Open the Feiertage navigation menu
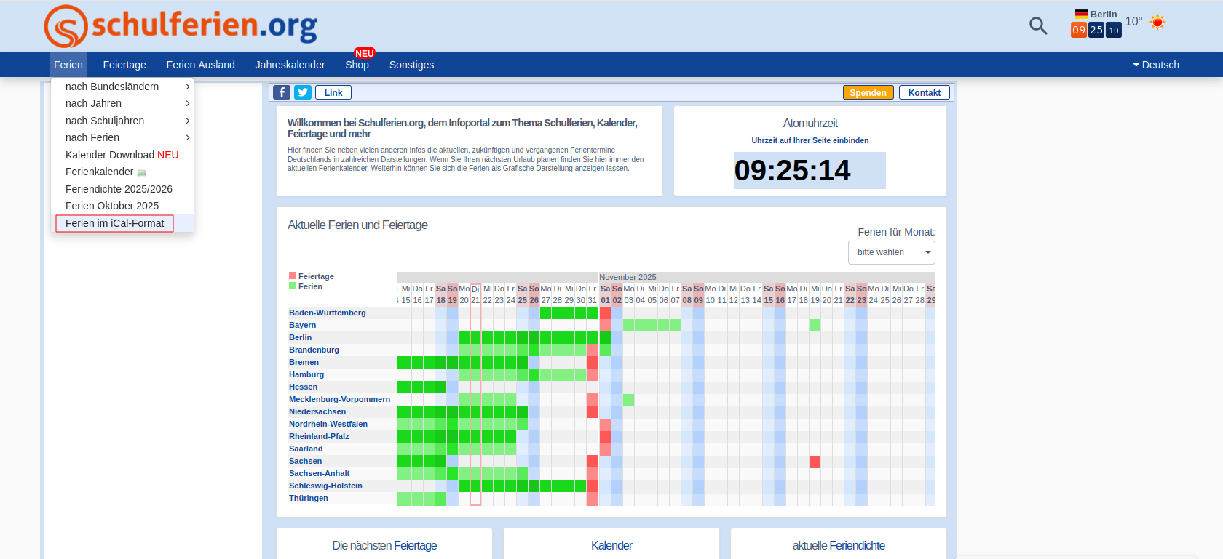The height and width of the screenshot is (559, 1223). pos(124,65)
